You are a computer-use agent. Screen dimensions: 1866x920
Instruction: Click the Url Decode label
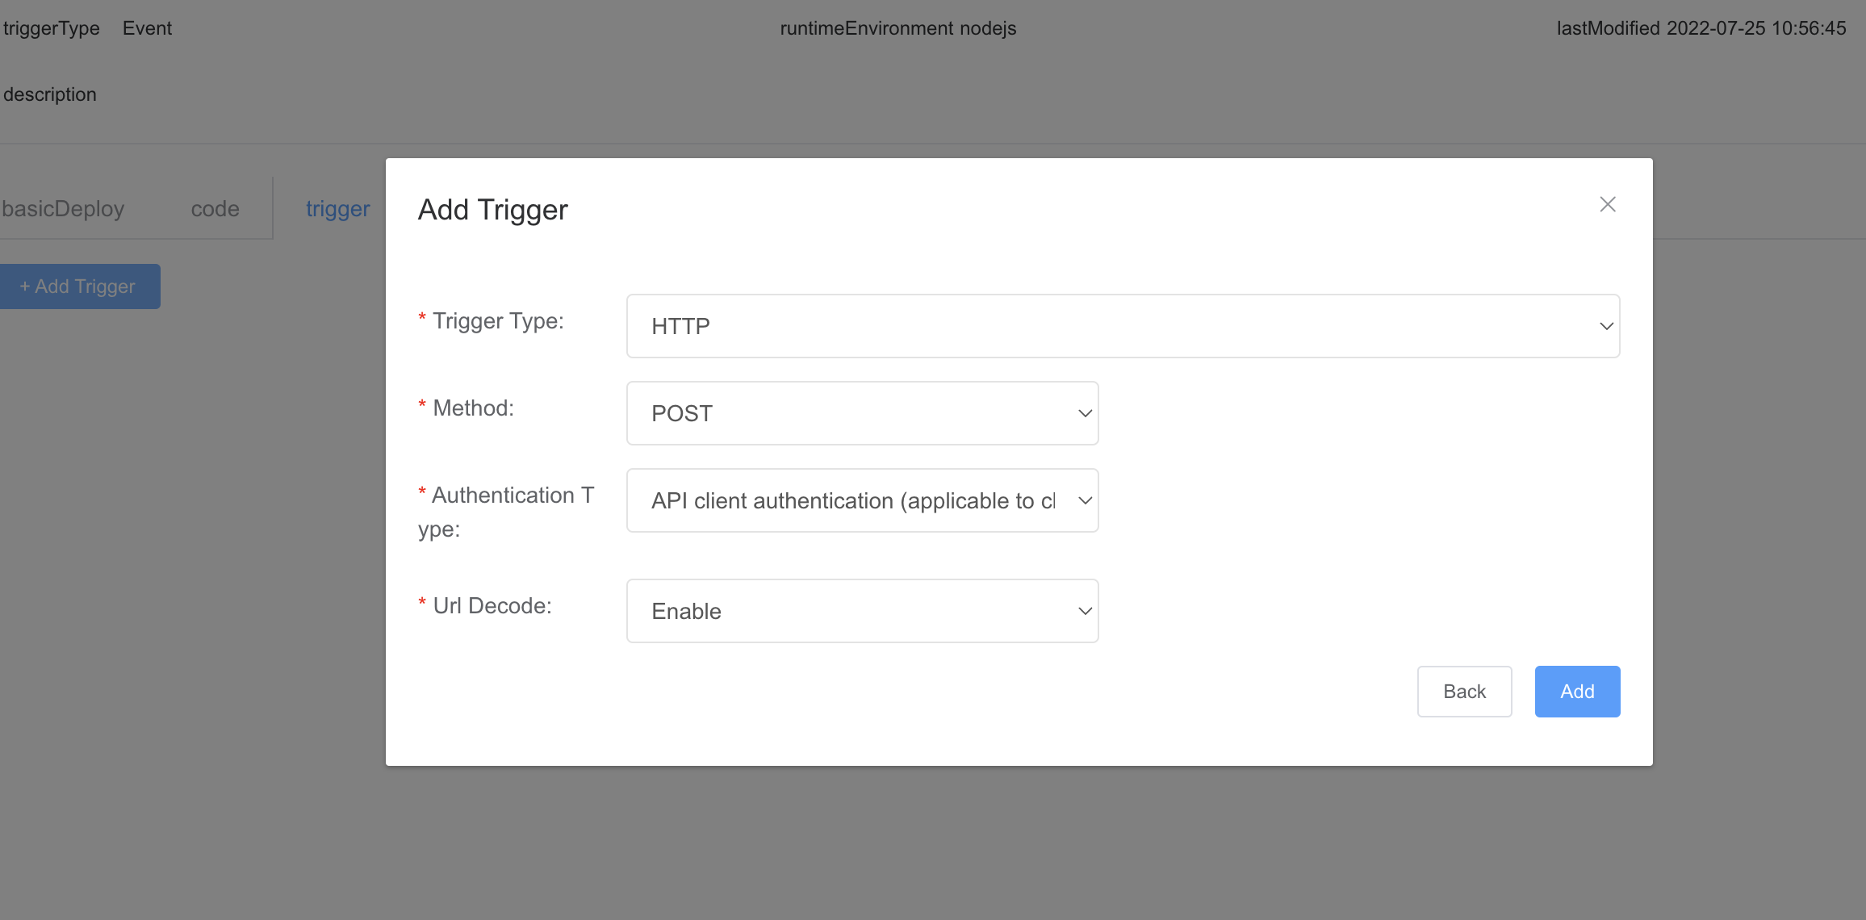click(x=492, y=606)
